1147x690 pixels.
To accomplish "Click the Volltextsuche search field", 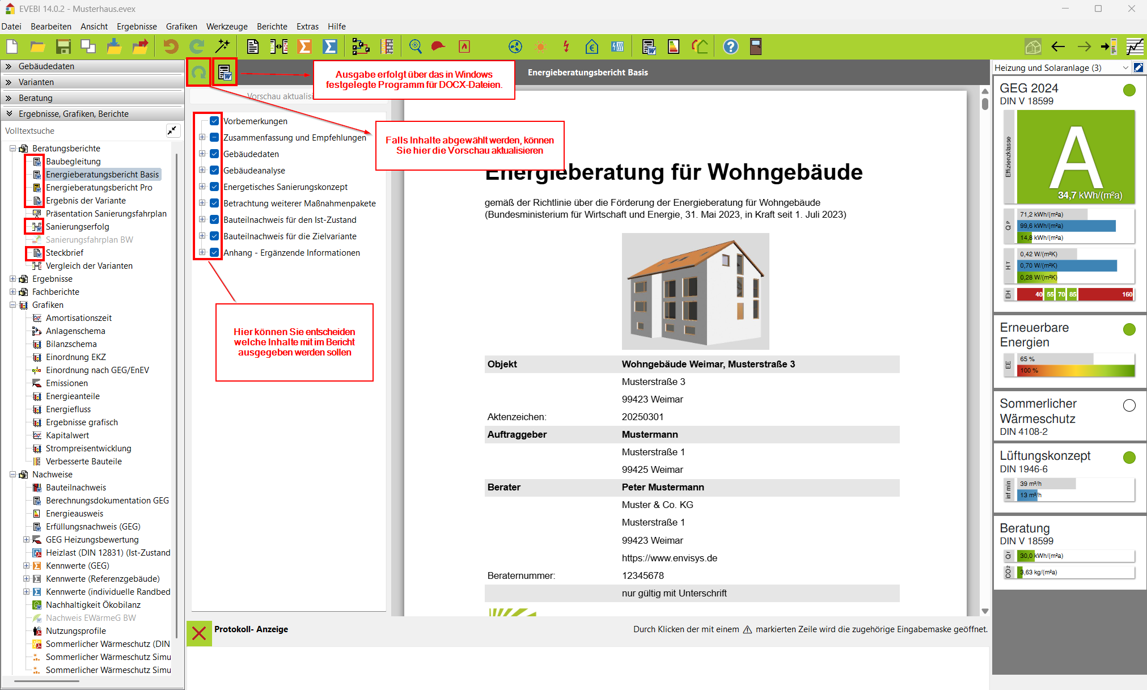I will point(82,131).
